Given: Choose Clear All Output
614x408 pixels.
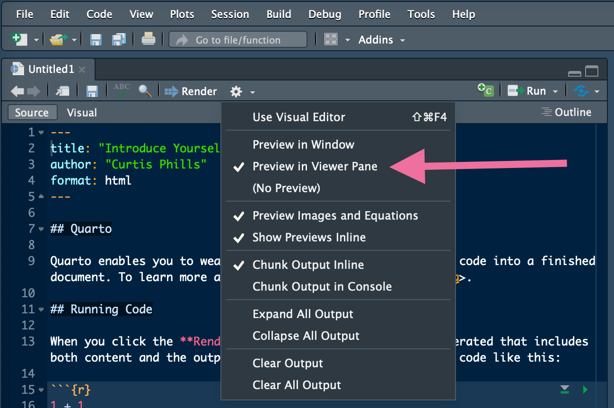Looking at the screenshot, I should (338, 385).
